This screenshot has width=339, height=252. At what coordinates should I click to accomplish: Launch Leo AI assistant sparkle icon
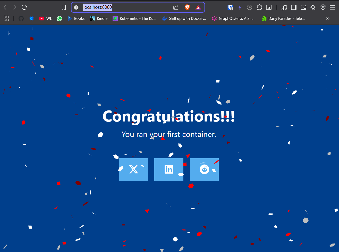pyautogui.click(x=313, y=7)
